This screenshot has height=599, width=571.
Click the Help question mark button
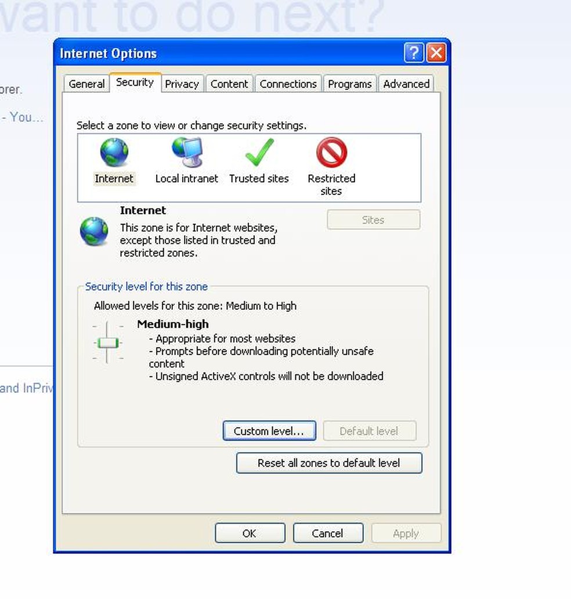[414, 52]
